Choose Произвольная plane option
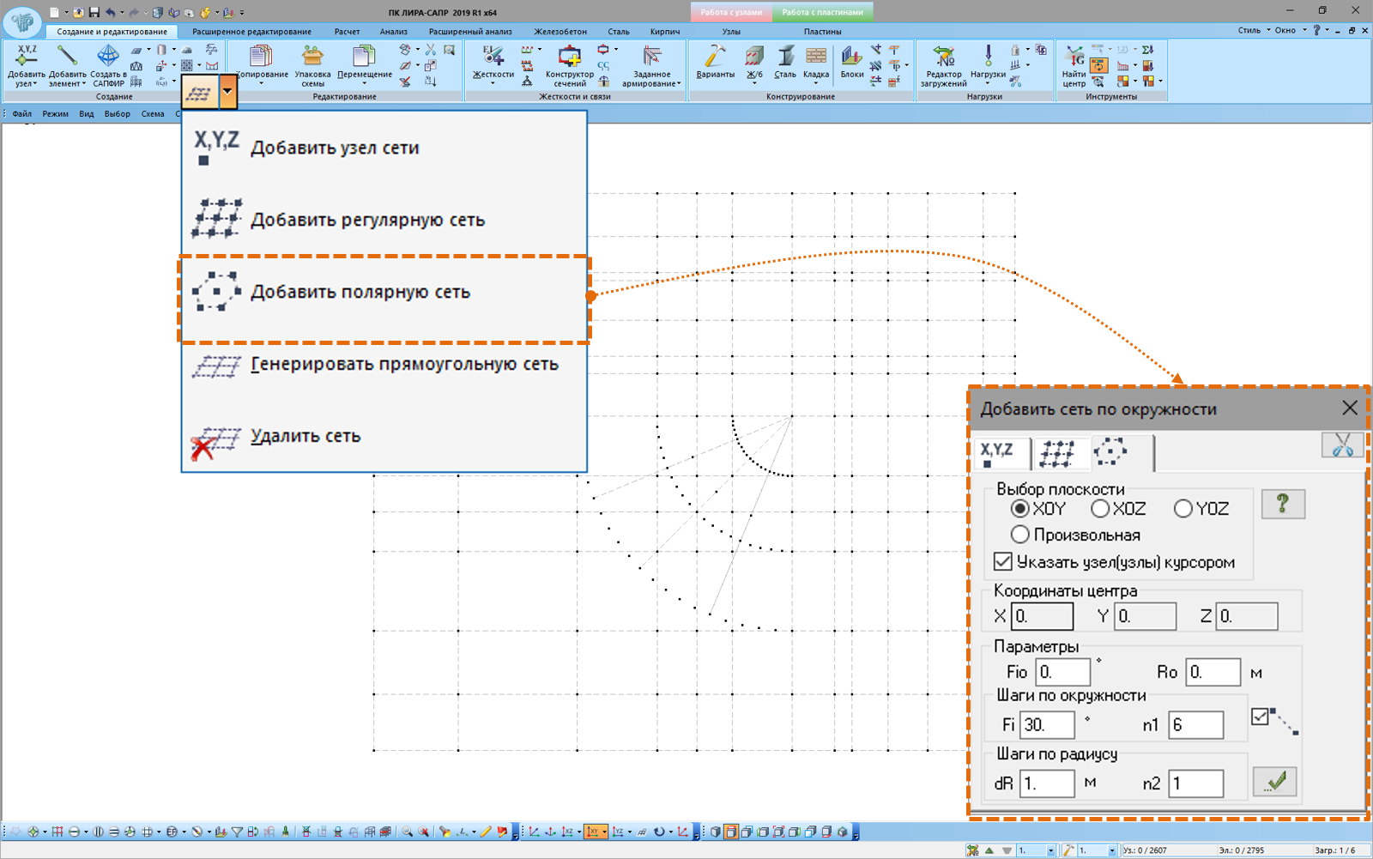This screenshot has width=1373, height=859. pyautogui.click(x=1019, y=535)
